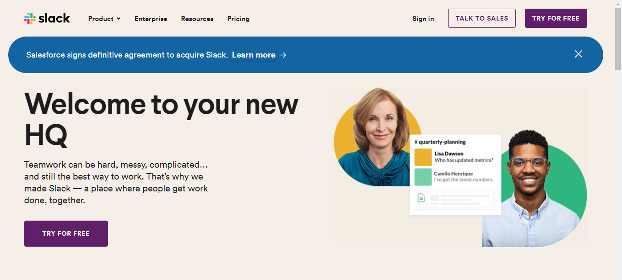Click the message 'Who has updated metrics?'
The height and width of the screenshot is (280, 622).
pyautogui.click(x=464, y=160)
